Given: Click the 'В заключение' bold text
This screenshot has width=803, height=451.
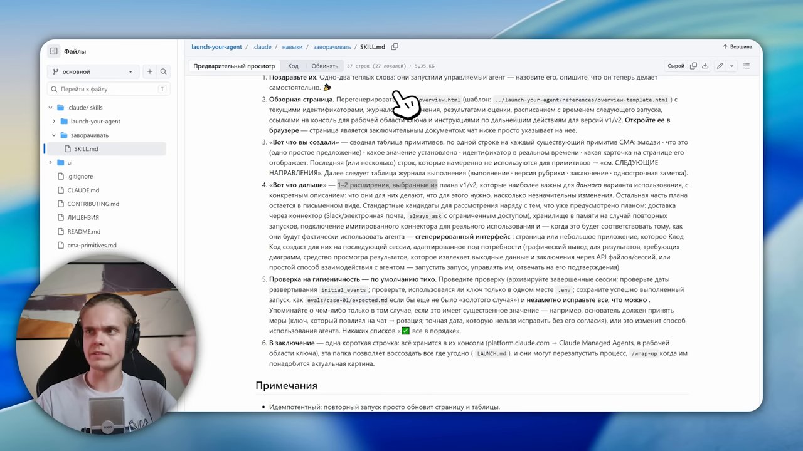Looking at the screenshot, I should point(292,343).
